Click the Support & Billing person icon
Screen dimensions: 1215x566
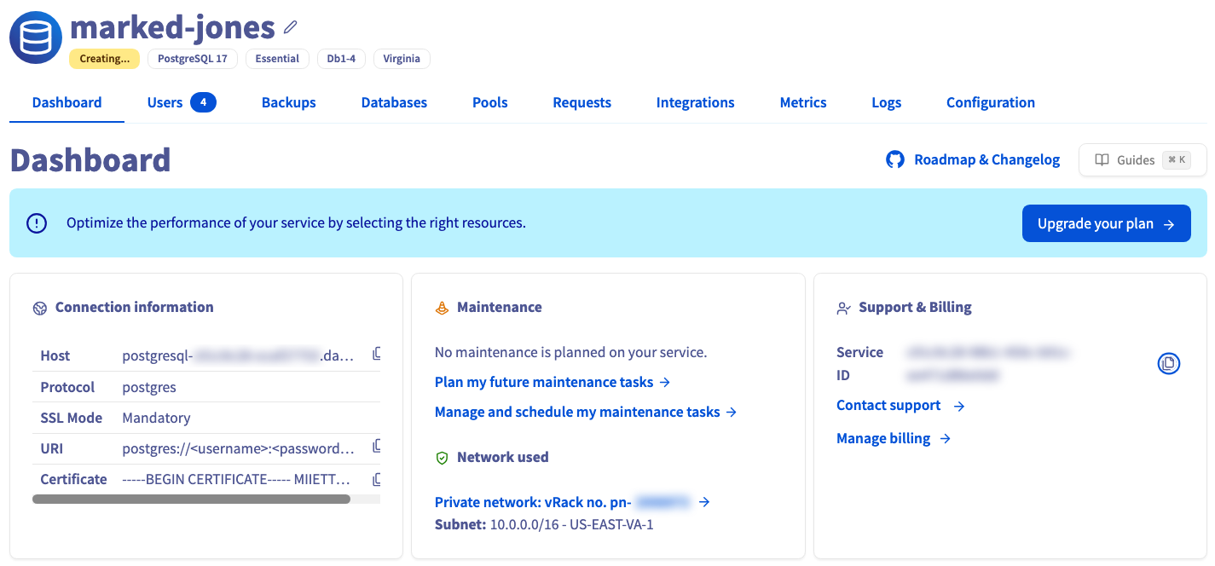pos(844,309)
